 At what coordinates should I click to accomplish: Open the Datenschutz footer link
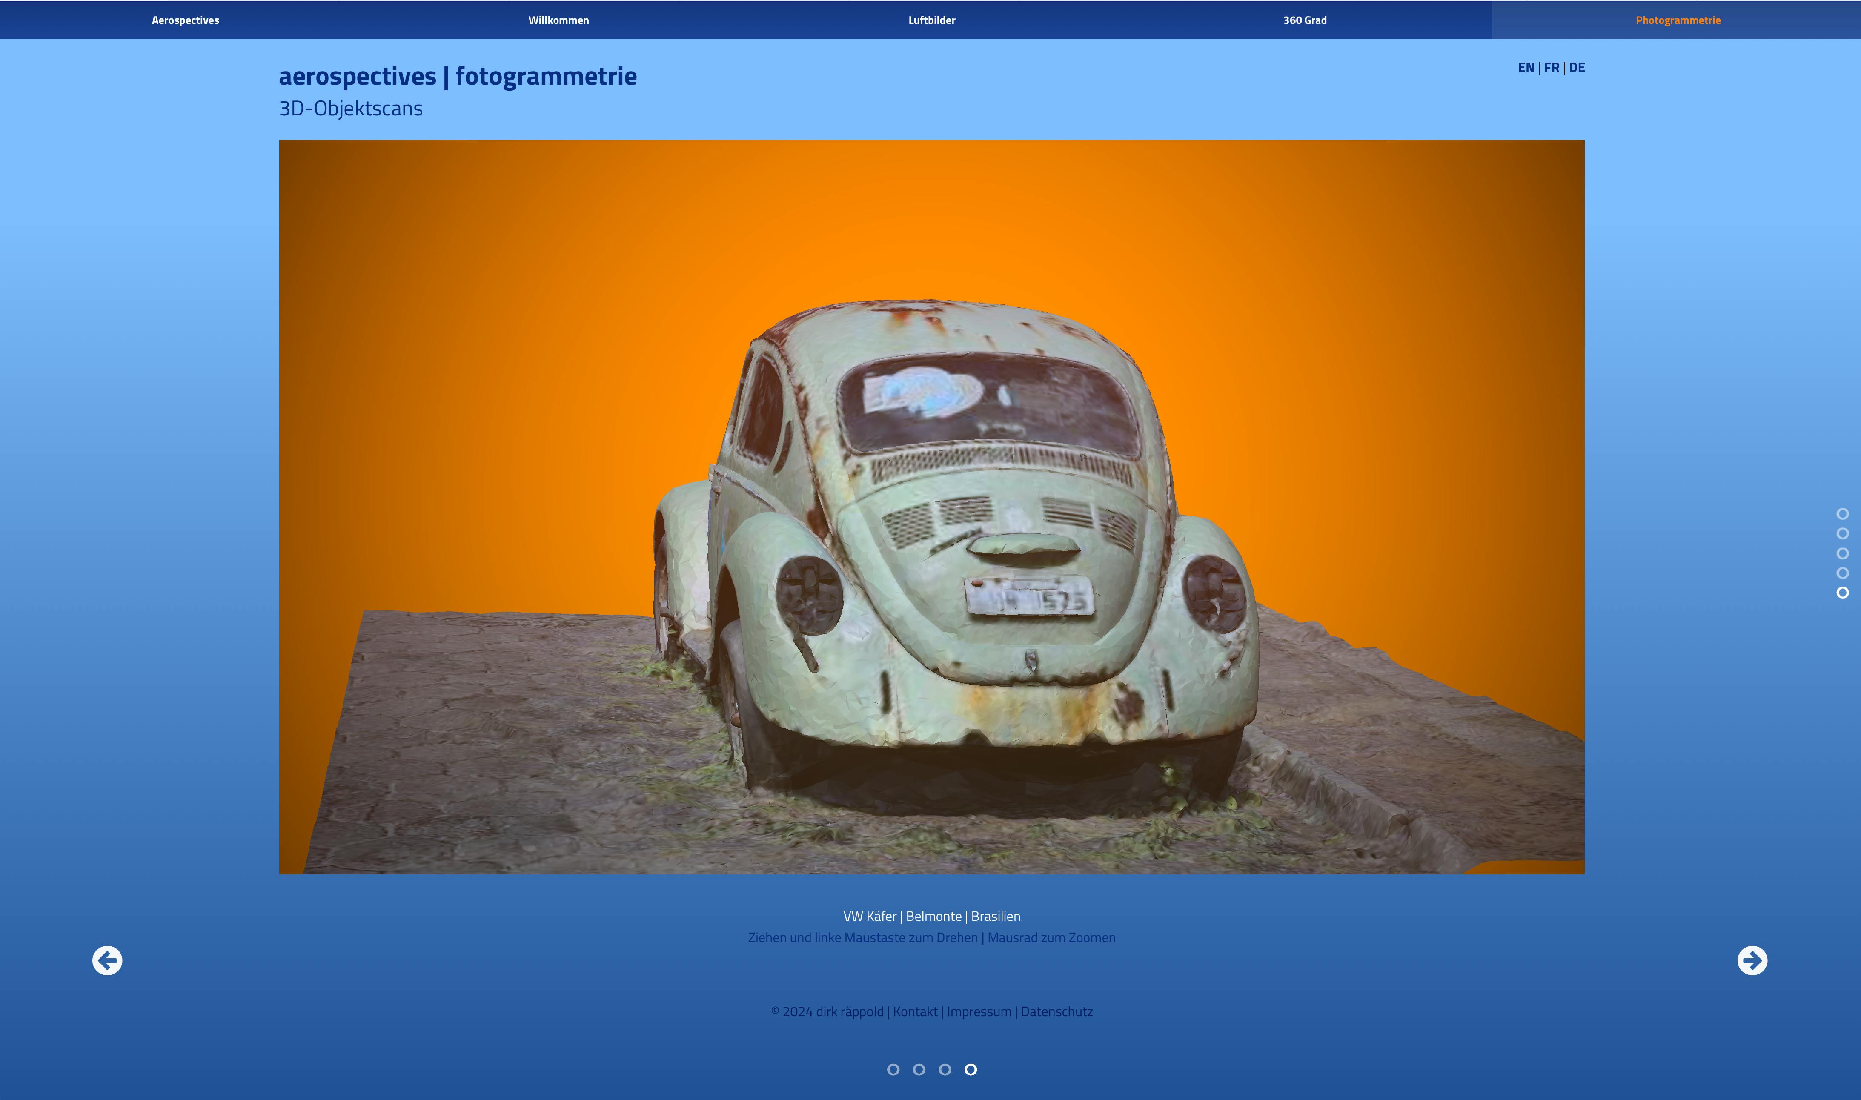(x=1057, y=1012)
